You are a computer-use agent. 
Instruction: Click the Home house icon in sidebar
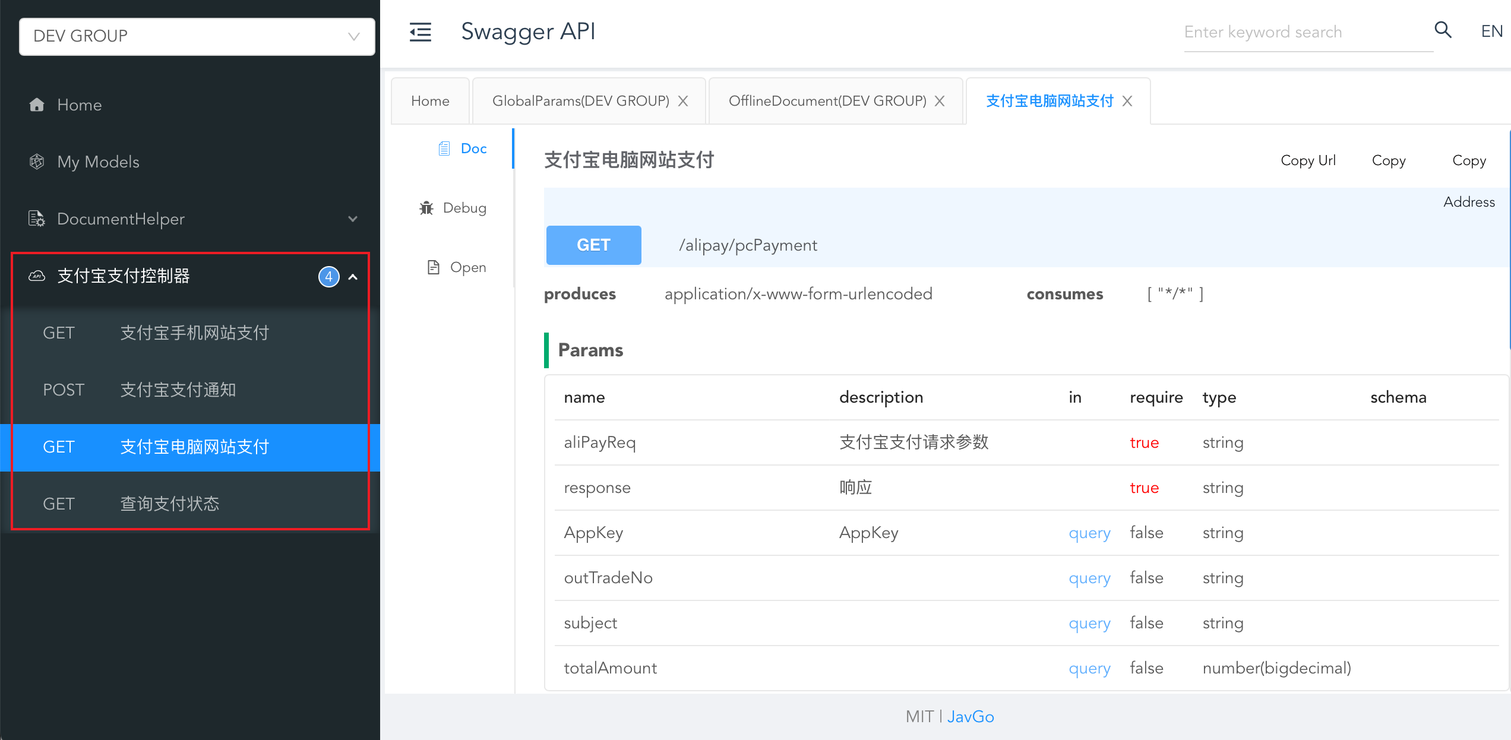point(37,105)
